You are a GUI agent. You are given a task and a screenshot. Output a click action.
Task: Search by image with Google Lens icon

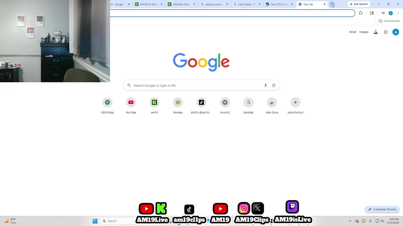tap(274, 85)
